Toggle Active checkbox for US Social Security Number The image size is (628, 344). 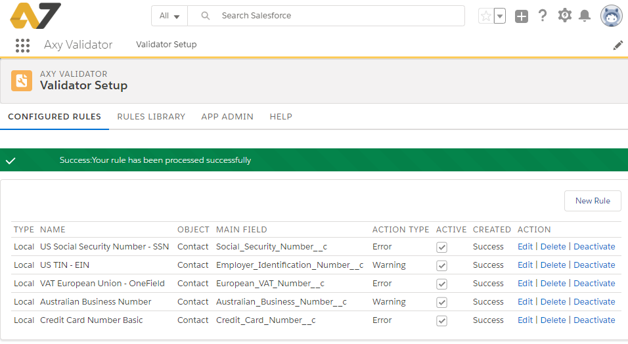tap(441, 247)
